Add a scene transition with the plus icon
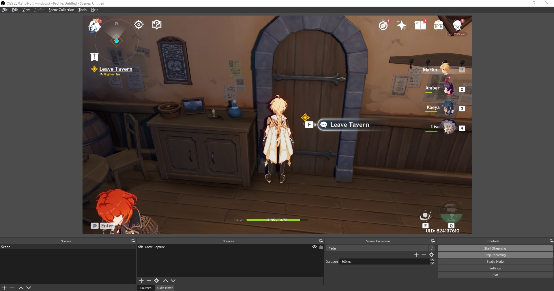Screen dimensions: 554x291 click(x=416, y=255)
